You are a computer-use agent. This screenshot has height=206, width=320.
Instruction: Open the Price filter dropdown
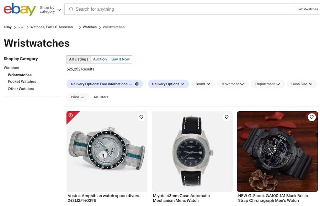[78, 97]
